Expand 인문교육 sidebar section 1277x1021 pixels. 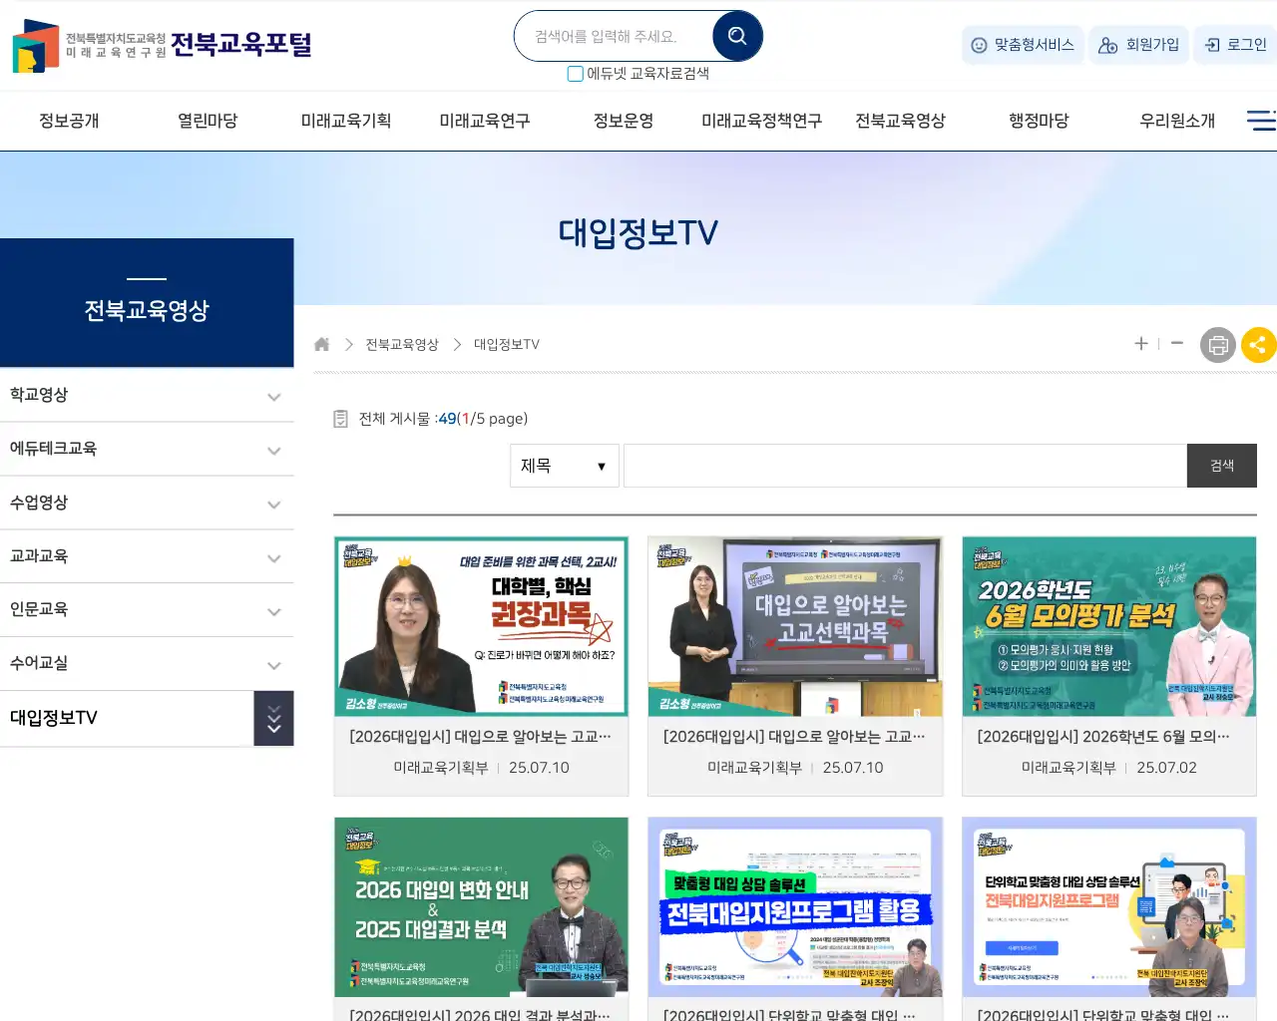coord(147,609)
